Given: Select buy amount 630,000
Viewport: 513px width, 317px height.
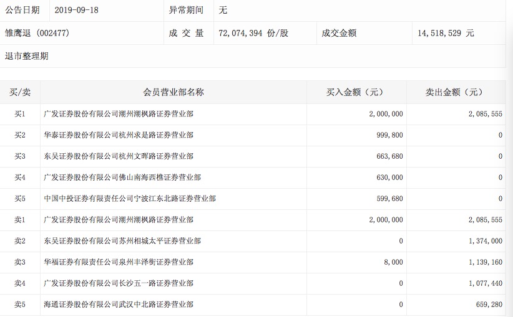Looking at the screenshot, I should [x=389, y=177].
